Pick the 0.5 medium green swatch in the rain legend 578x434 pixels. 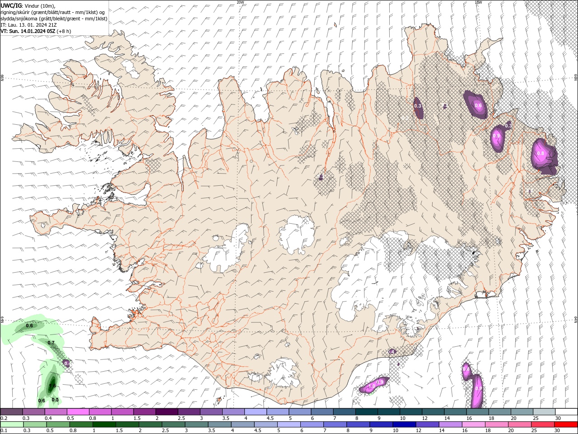(59, 425)
